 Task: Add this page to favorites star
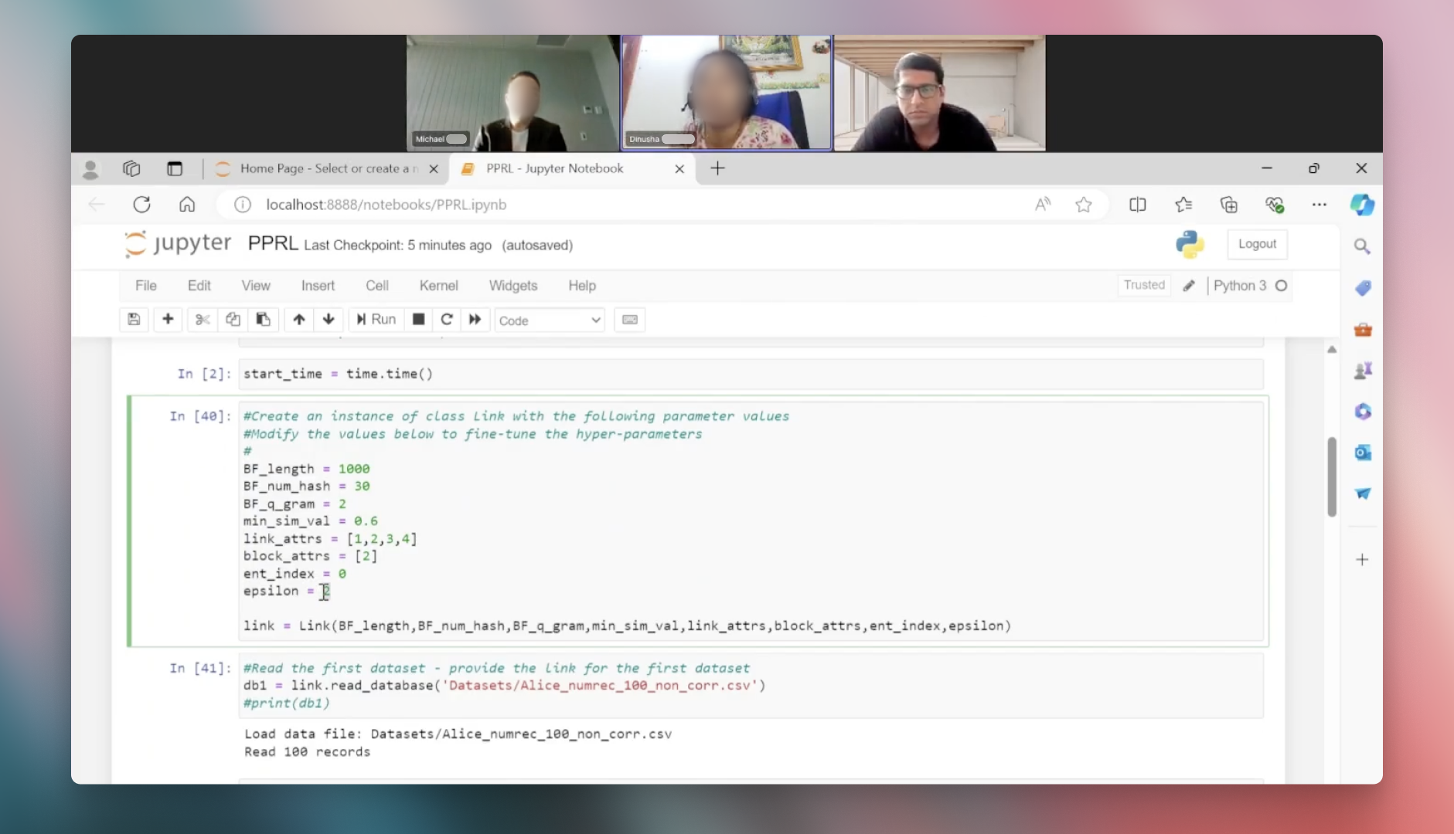pyautogui.click(x=1083, y=205)
